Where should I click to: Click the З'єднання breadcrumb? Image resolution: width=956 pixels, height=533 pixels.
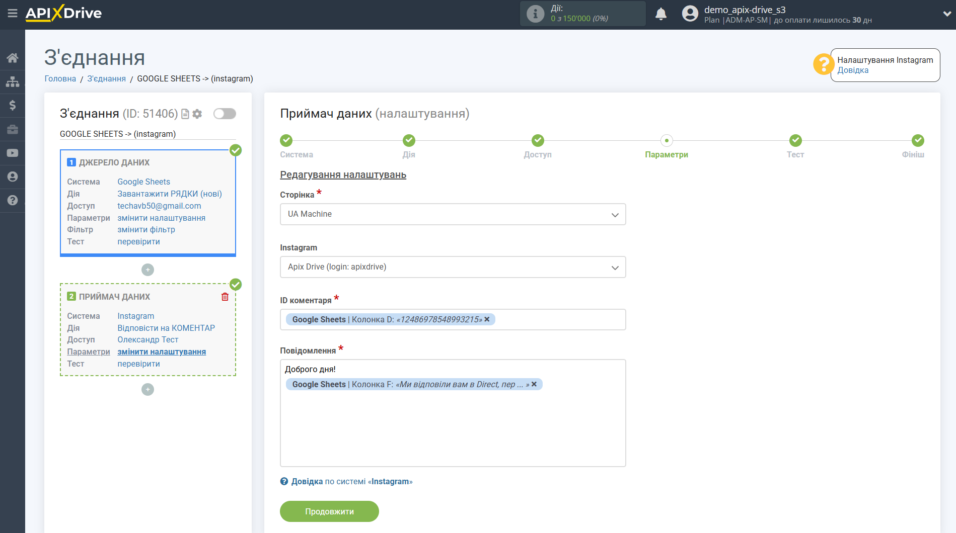(x=107, y=78)
